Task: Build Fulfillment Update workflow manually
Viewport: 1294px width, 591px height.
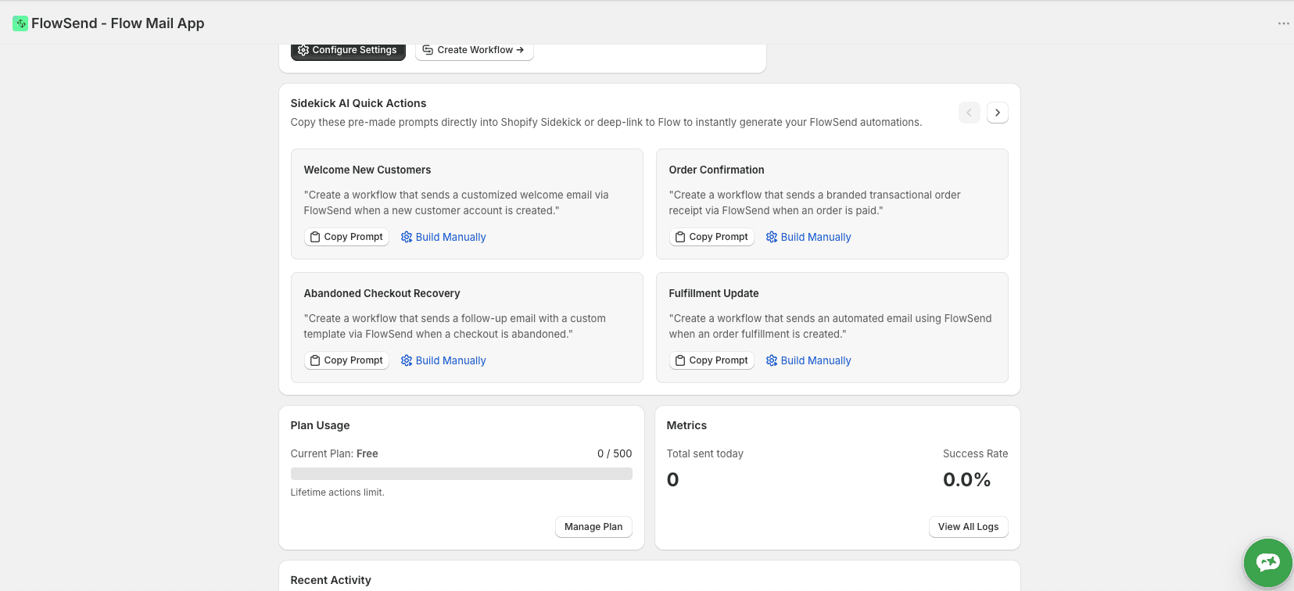Action: pos(808,360)
